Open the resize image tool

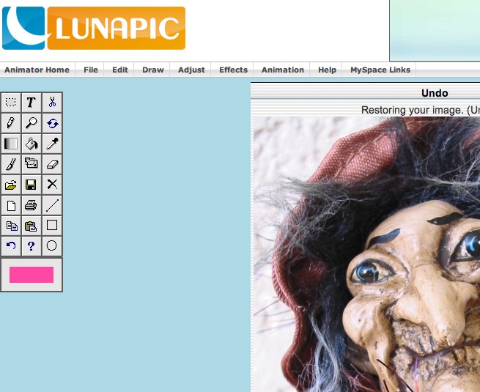click(32, 164)
